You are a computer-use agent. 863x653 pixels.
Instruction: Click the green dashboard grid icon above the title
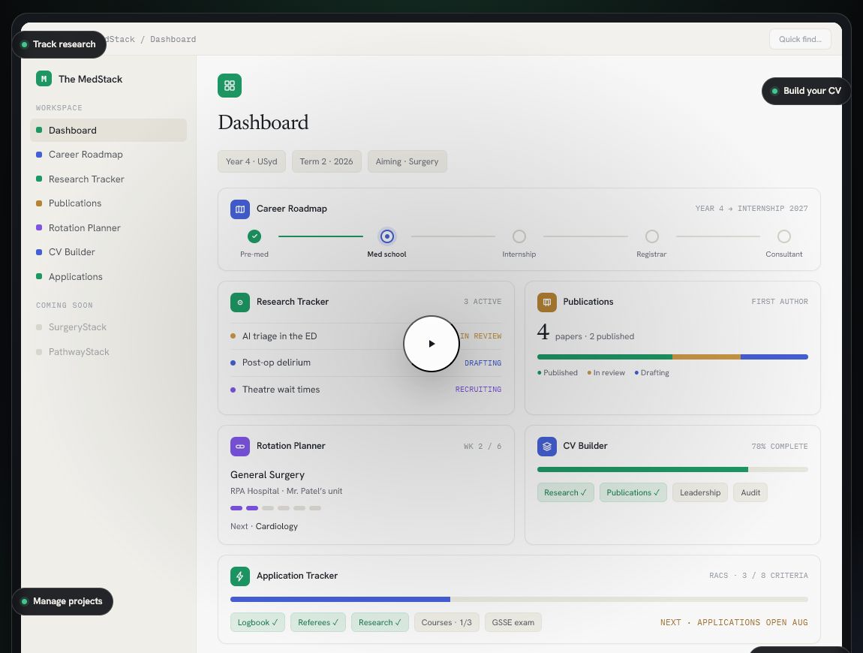[x=230, y=86]
